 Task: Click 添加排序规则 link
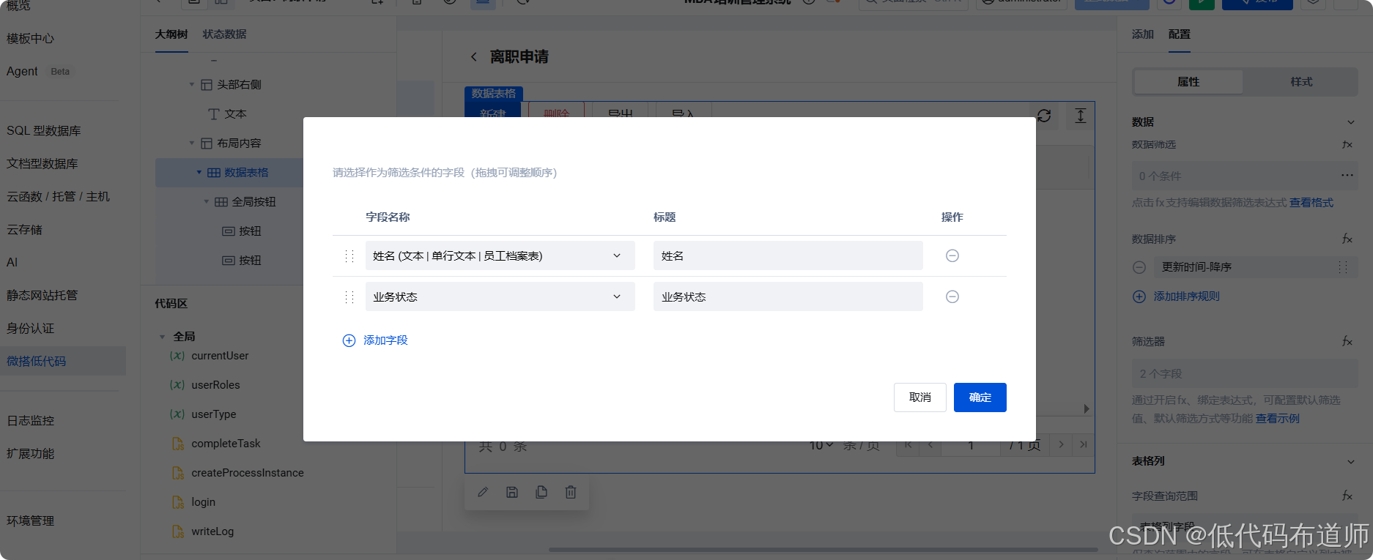pyautogui.click(x=1186, y=296)
